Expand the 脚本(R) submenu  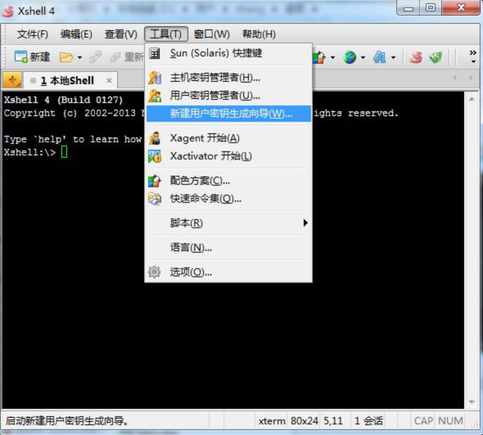tap(228, 223)
